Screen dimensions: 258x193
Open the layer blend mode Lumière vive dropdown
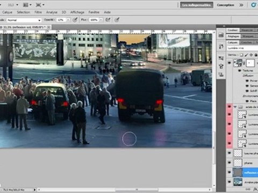click(242, 48)
